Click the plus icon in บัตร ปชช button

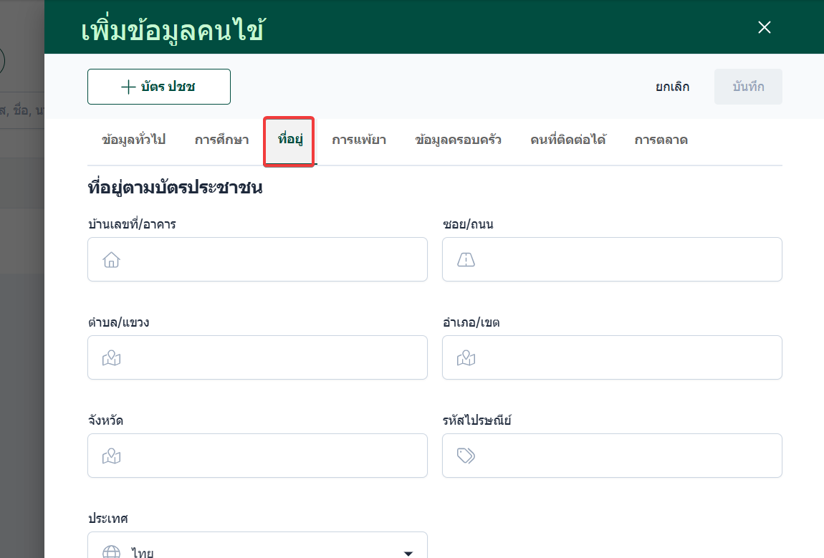pos(128,87)
